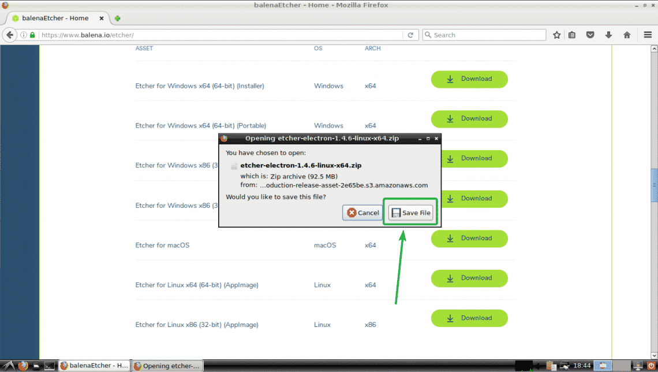Click the taskbar clock showing 18:44
The height and width of the screenshot is (372, 658).
tap(582, 366)
